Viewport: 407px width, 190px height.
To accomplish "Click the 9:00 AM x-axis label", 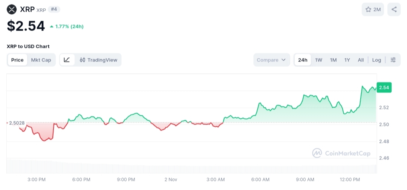I will pyautogui.click(x=305, y=179).
